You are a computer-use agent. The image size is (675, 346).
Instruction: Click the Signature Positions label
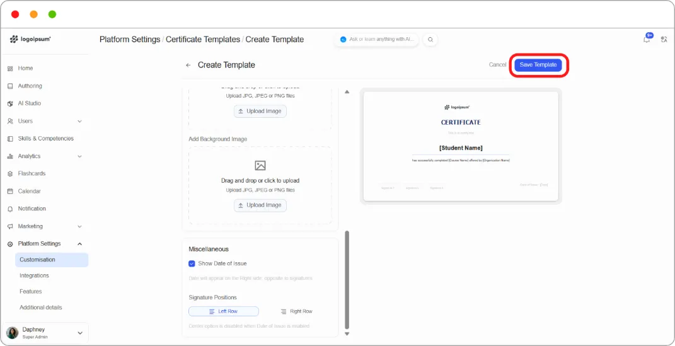click(x=212, y=298)
